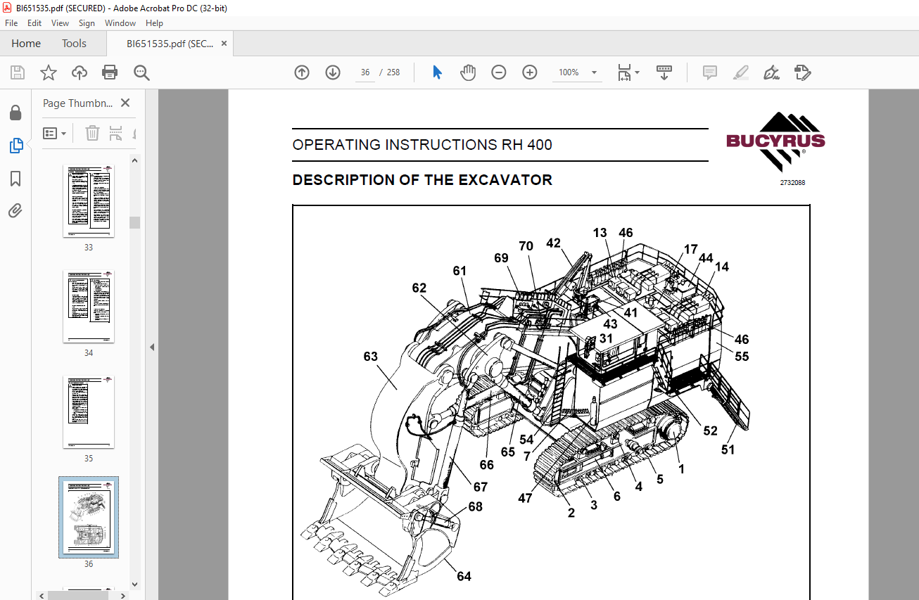Open the Bookmarks sidebar panel
Screen dimensions: 919x600
15,179
